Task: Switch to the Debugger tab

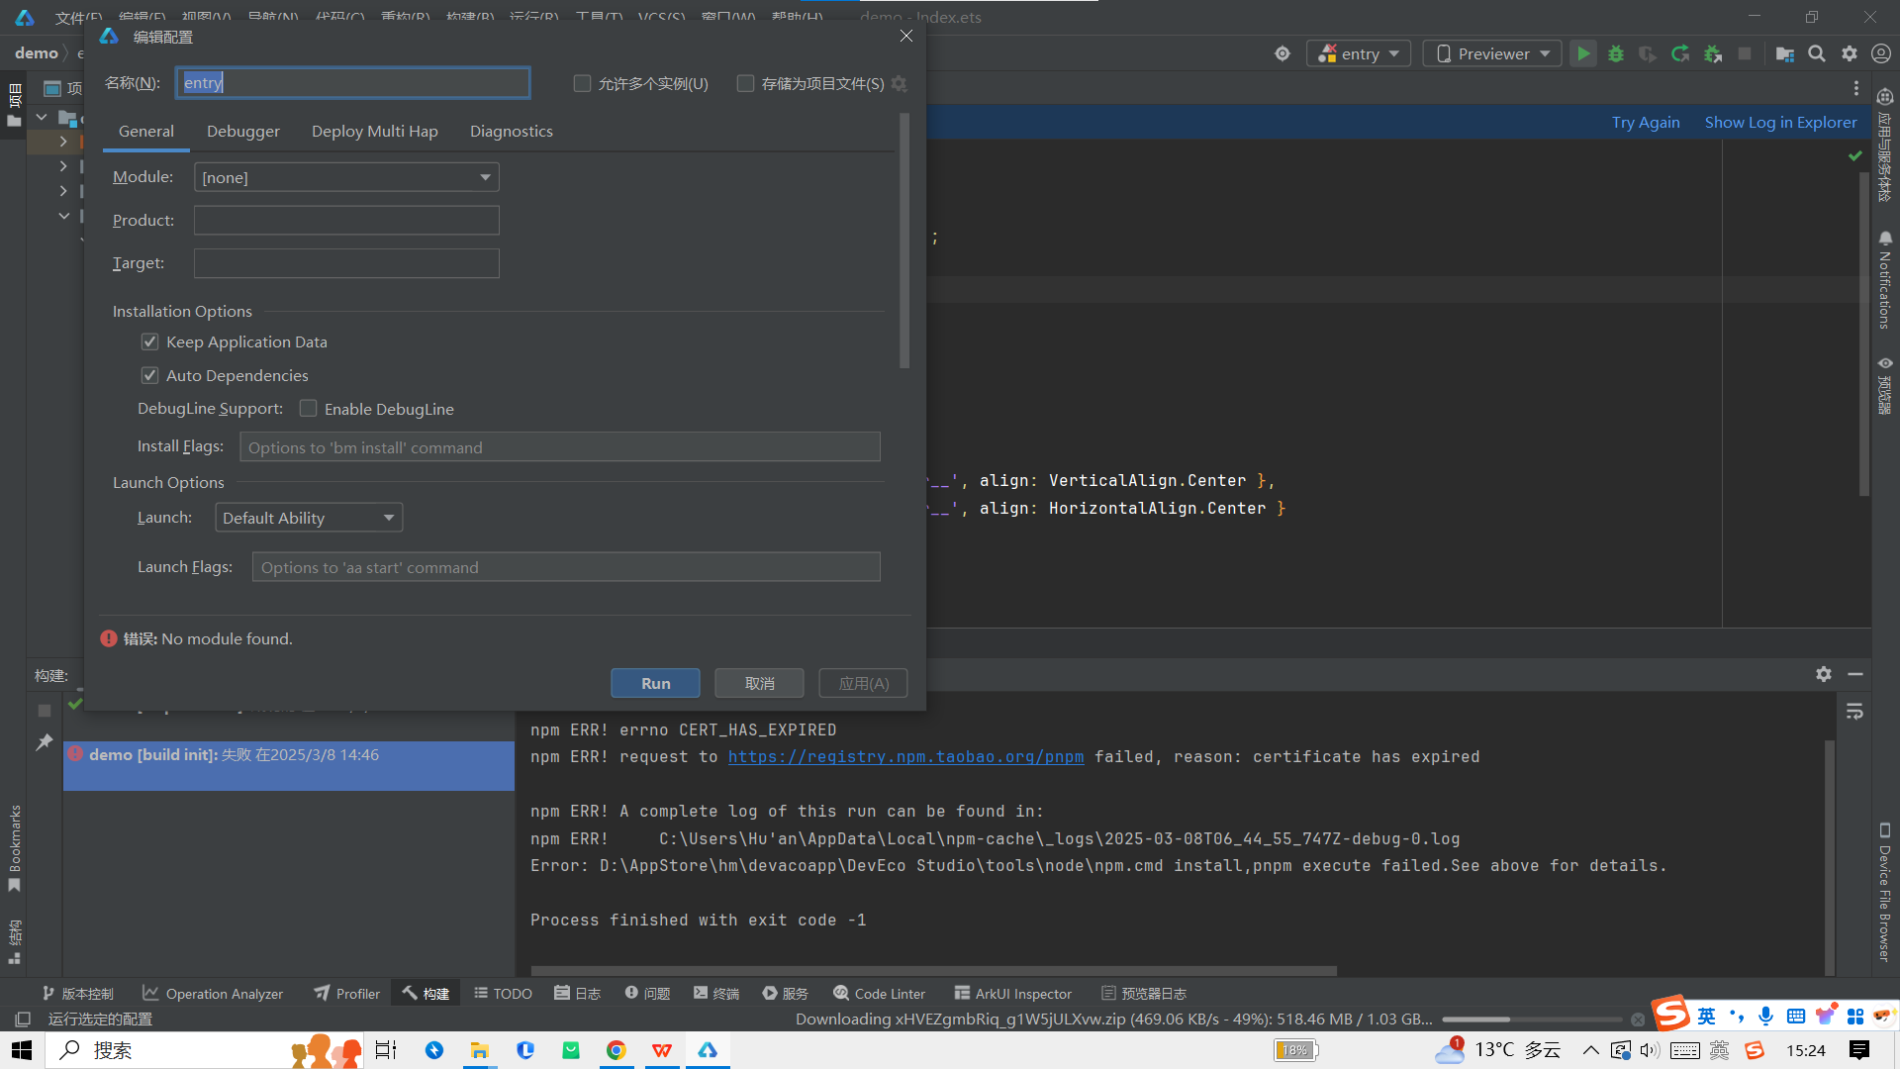Action: (243, 132)
